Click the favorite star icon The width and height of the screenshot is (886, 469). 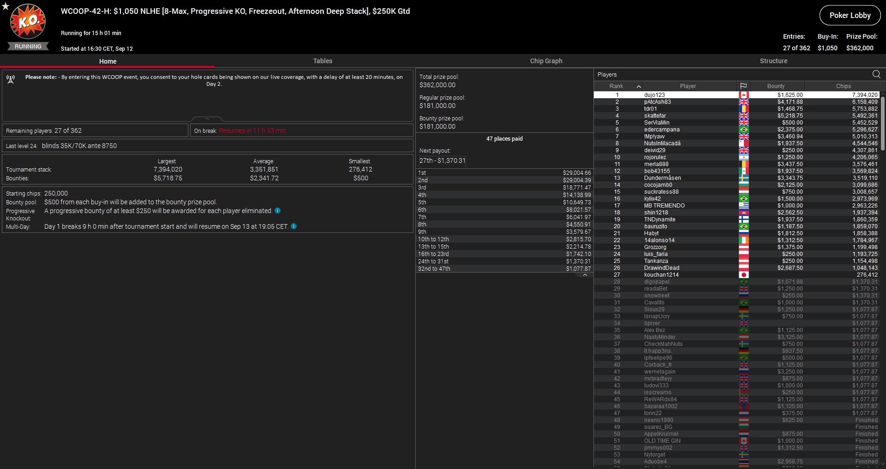coord(6,6)
